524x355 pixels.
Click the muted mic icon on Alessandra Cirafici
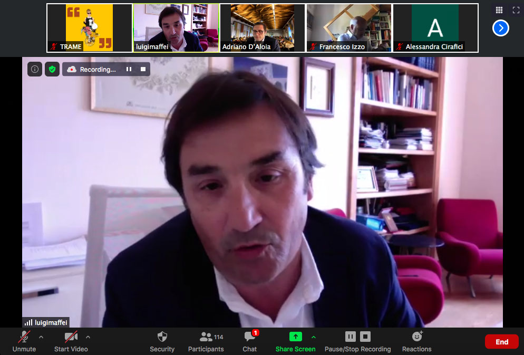pos(400,46)
